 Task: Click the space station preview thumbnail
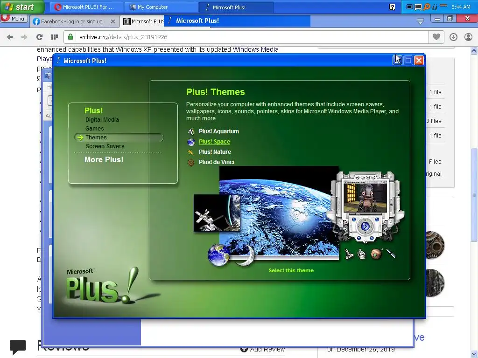pyautogui.click(x=217, y=213)
